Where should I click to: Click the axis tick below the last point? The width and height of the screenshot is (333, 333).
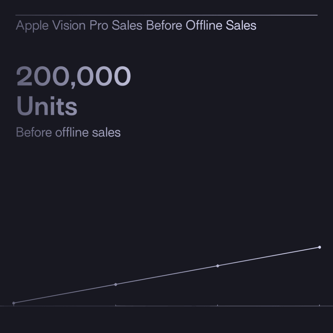pos(320,305)
